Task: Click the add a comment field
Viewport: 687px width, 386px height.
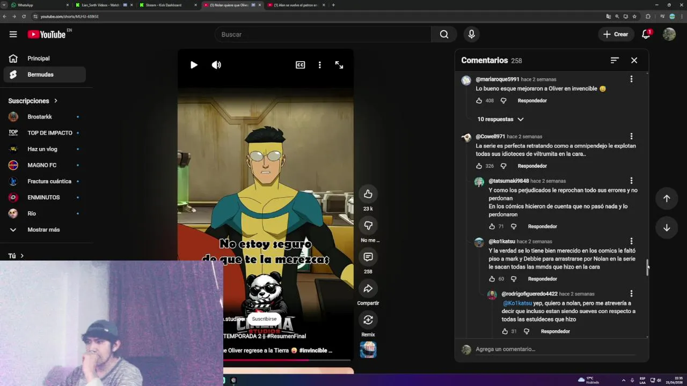Action: click(x=556, y=349)
